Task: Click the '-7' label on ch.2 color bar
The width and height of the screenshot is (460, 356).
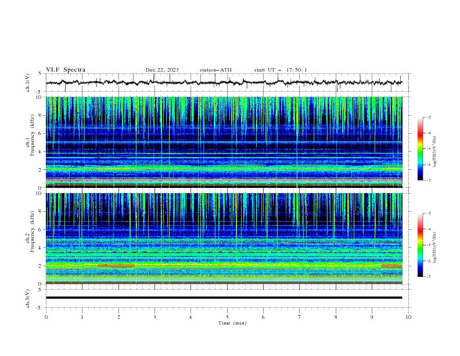Action: [428, 277]
